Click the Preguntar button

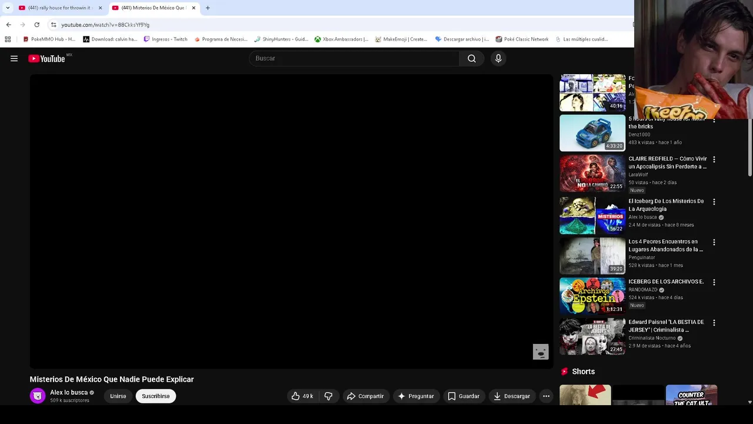point(416,396)
